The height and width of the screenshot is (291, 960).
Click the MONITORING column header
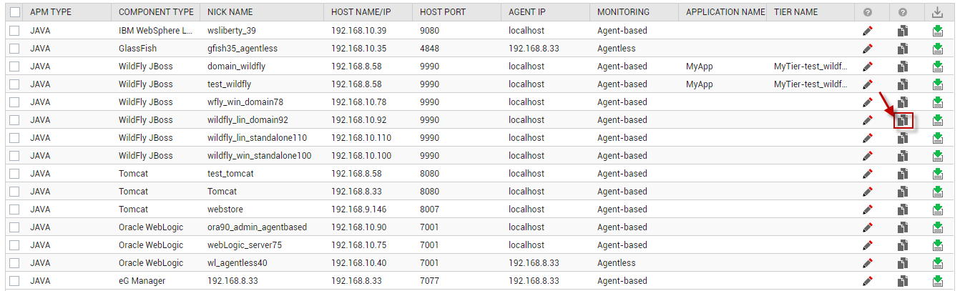point(623,12)
